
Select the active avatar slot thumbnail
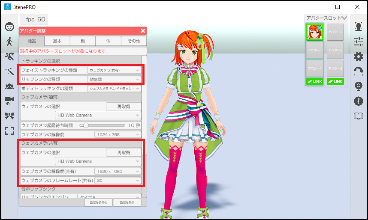point(315,32)
